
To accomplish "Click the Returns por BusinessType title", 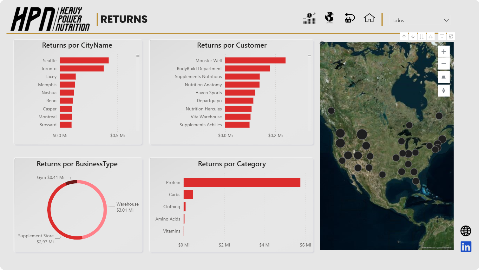I will click(77, 164).
